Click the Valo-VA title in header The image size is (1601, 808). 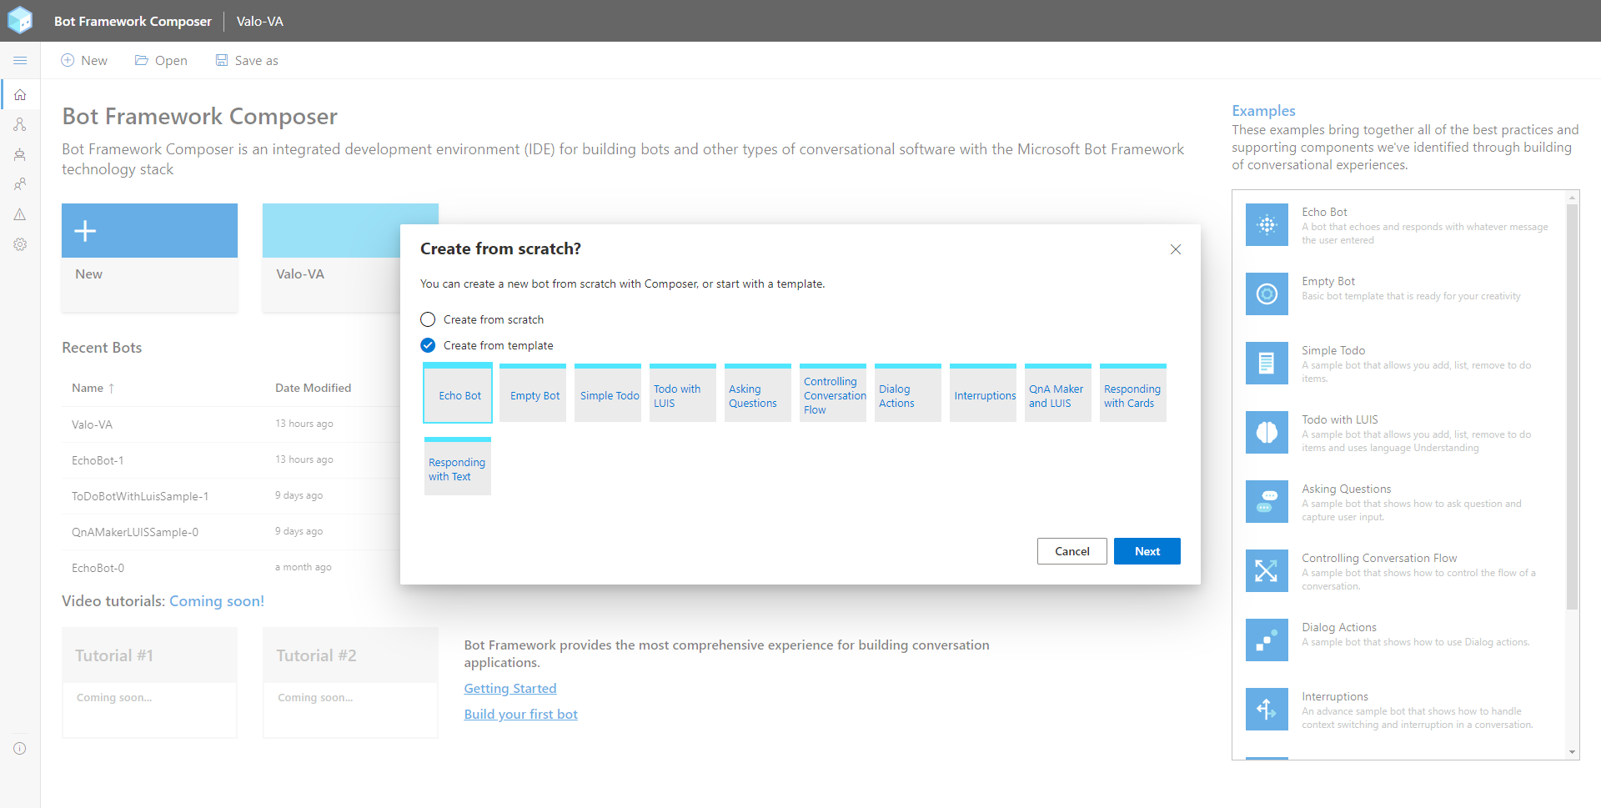click(x=260, y=21)
